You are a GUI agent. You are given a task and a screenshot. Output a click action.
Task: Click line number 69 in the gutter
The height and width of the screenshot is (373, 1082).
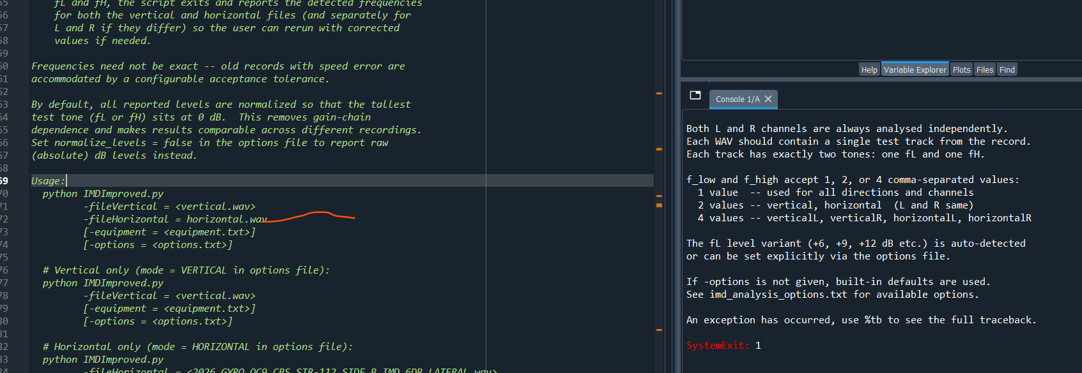pos(4,181)
